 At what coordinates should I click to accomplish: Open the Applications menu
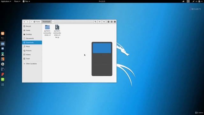pos(6,1)
